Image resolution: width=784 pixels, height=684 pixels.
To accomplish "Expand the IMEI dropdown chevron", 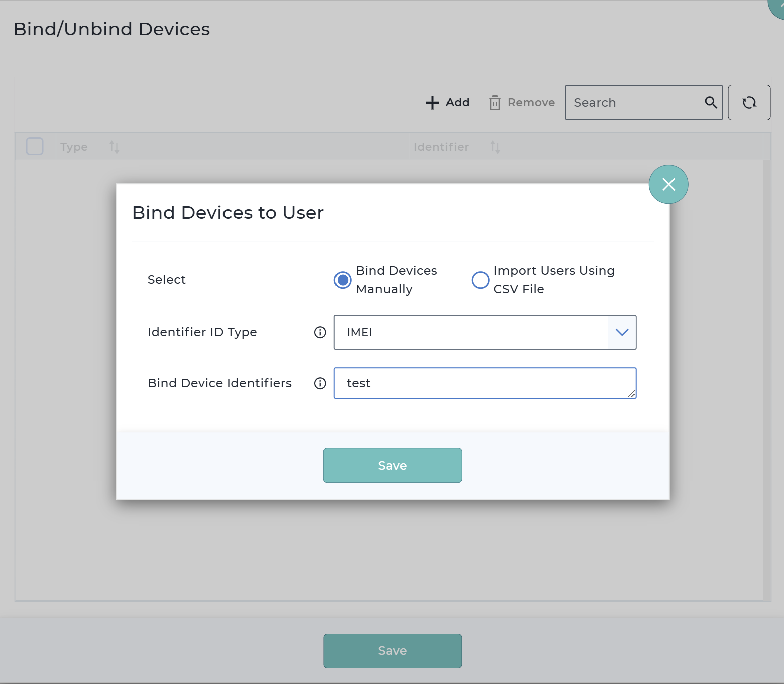I will coord(622,332).
